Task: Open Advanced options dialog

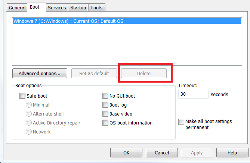Action: [x=40, y=73]
